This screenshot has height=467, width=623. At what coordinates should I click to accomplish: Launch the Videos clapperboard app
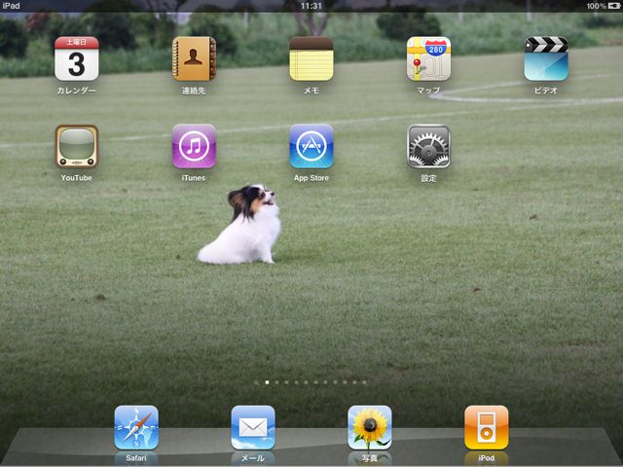546,58
